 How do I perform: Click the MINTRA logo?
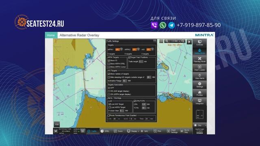tap(204, 35)
